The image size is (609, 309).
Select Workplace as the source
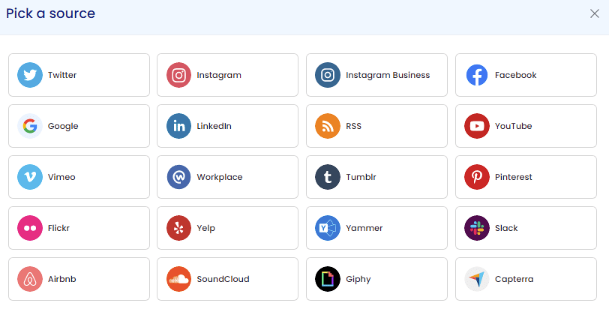coord(227,177)
